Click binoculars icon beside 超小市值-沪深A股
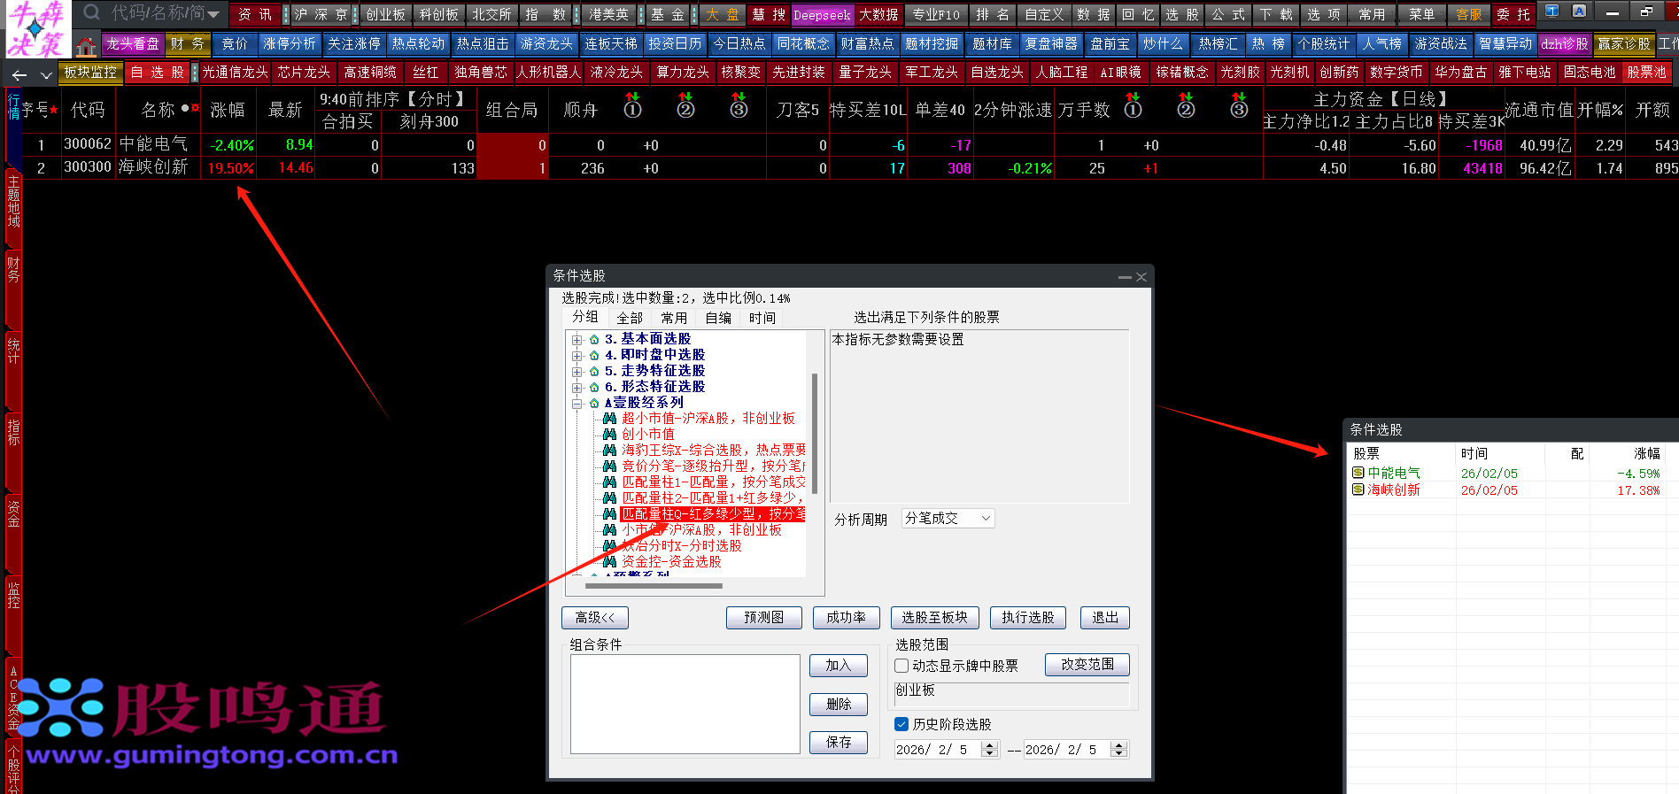 609,419
